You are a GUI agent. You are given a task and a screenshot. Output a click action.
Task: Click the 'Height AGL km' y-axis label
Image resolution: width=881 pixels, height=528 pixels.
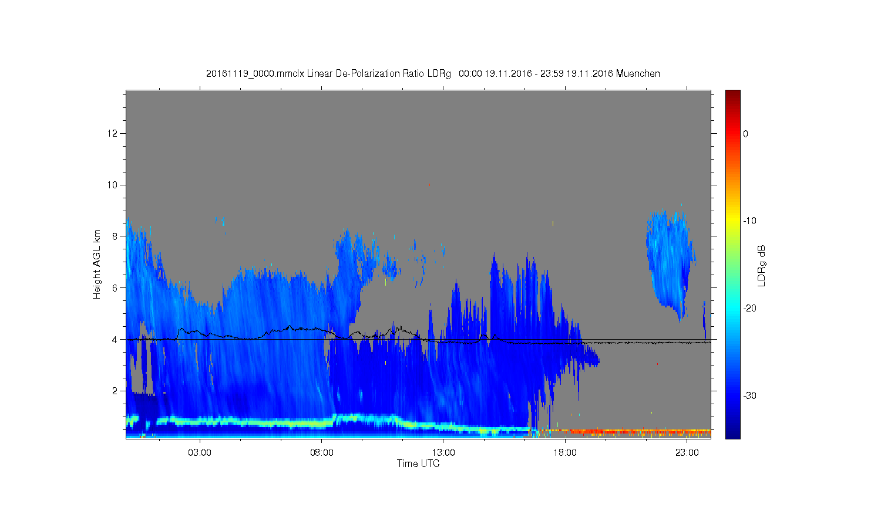click(x=97, y=264)
